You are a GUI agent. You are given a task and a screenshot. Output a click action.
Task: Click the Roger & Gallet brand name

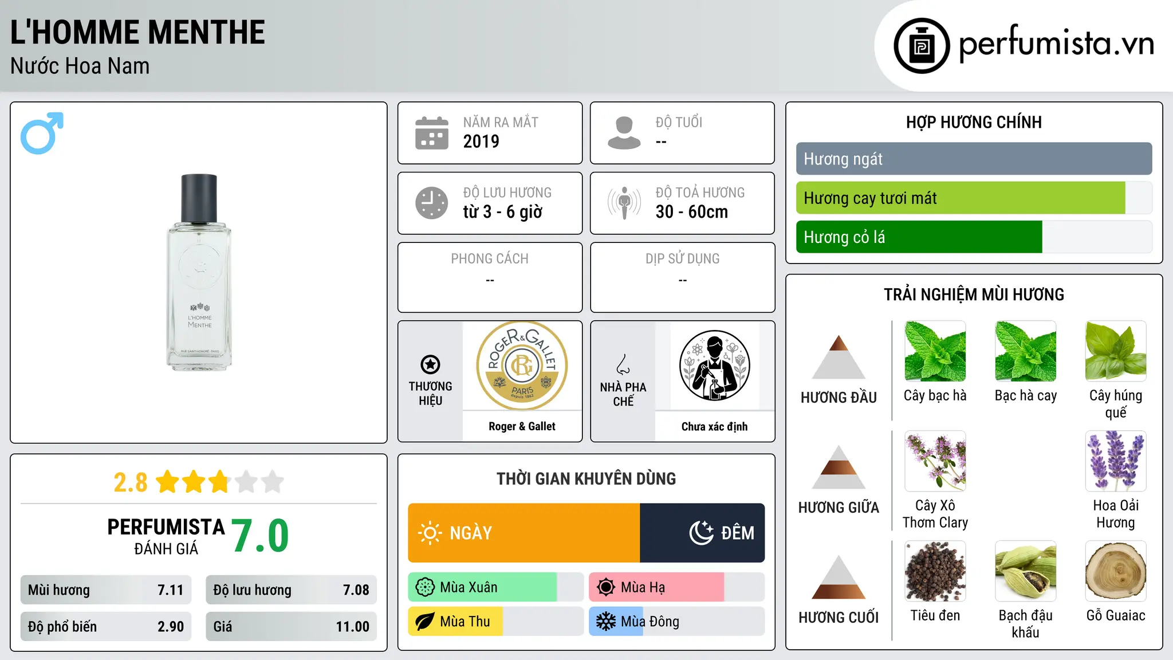[x=522, y=426]
